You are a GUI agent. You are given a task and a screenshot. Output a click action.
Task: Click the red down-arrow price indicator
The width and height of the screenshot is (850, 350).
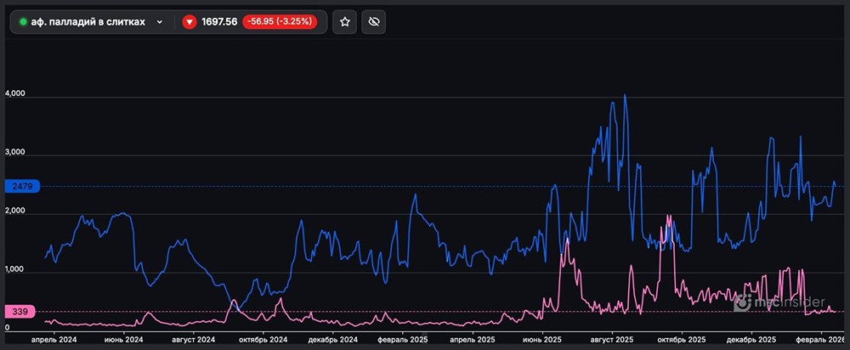tap(190, 22)
